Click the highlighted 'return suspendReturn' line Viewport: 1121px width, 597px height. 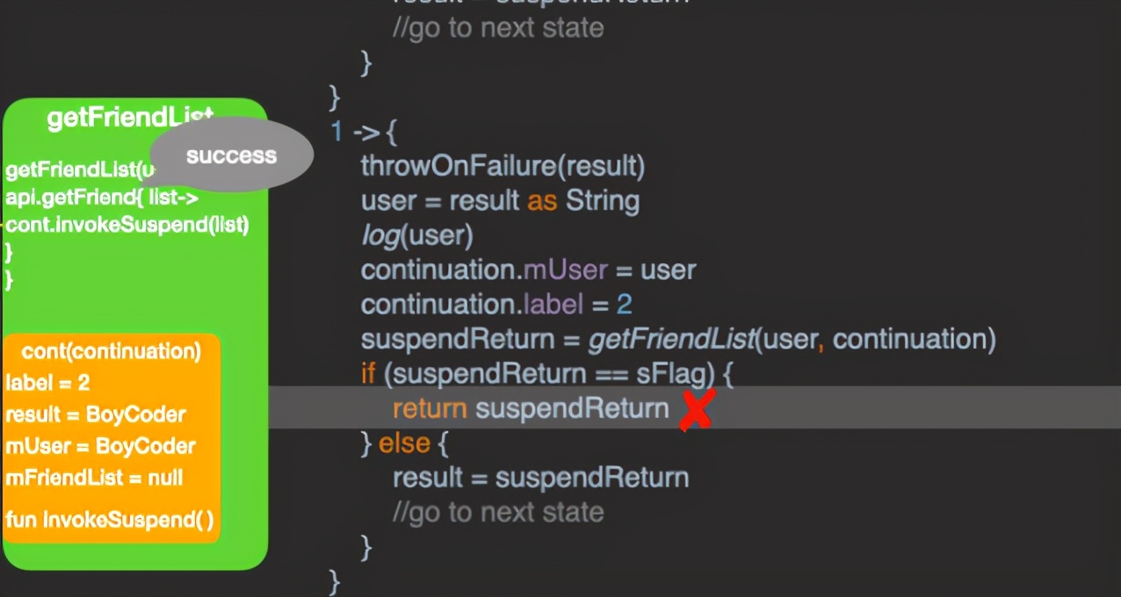(x=531, y=408)
